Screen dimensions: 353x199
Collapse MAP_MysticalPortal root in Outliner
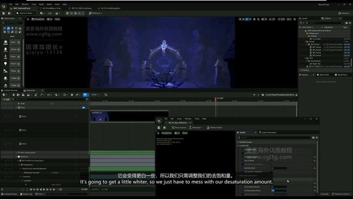click(306, 30)
